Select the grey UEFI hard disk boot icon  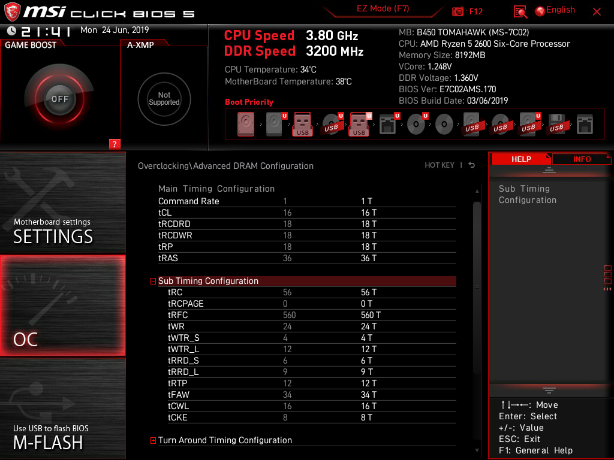276,125
